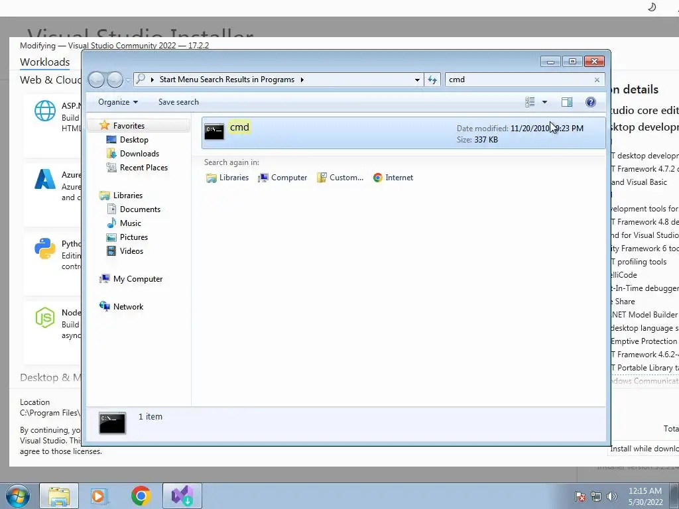Open the Windows Start button
The width and height of the screenshot is (679, 509).
[18, 496]
